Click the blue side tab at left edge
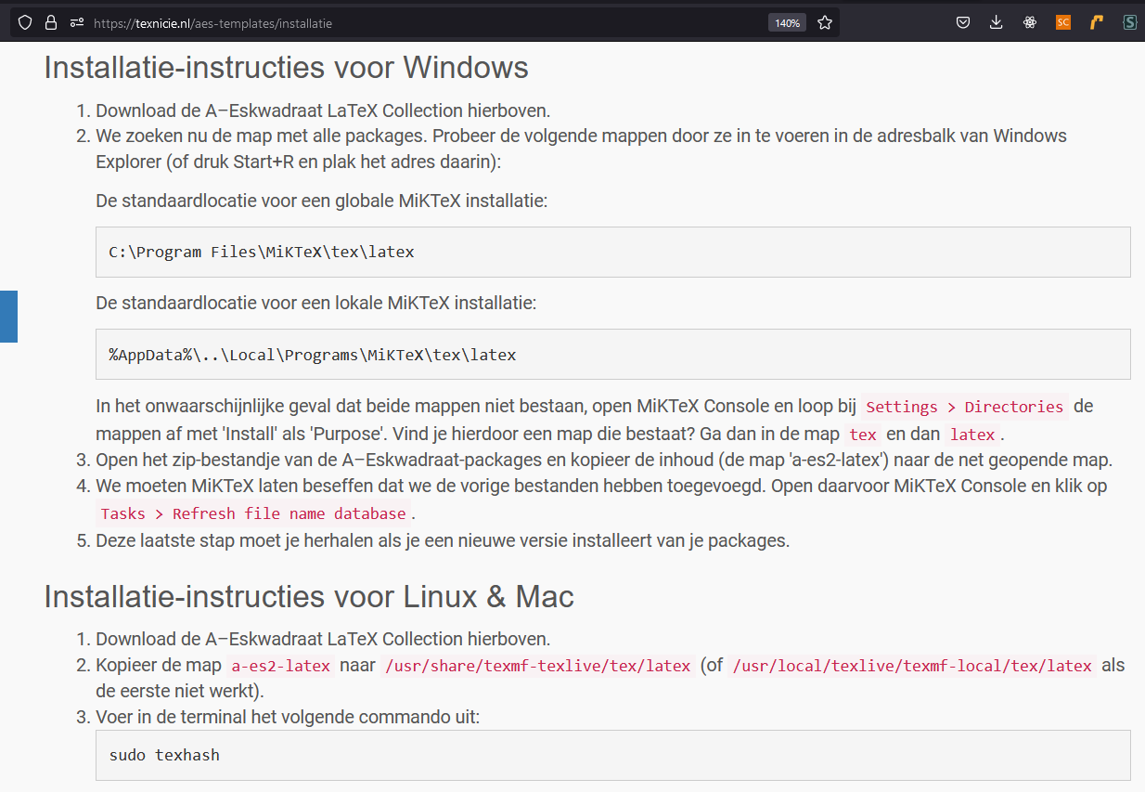The image size is (1145, 792). [8, 317]
